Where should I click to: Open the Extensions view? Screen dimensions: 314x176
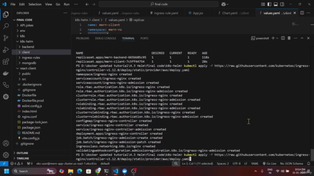click(x=6, y=62)
